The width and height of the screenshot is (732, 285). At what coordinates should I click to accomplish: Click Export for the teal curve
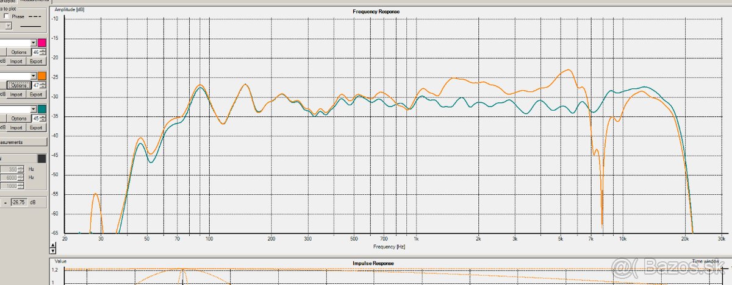(36, 127)
